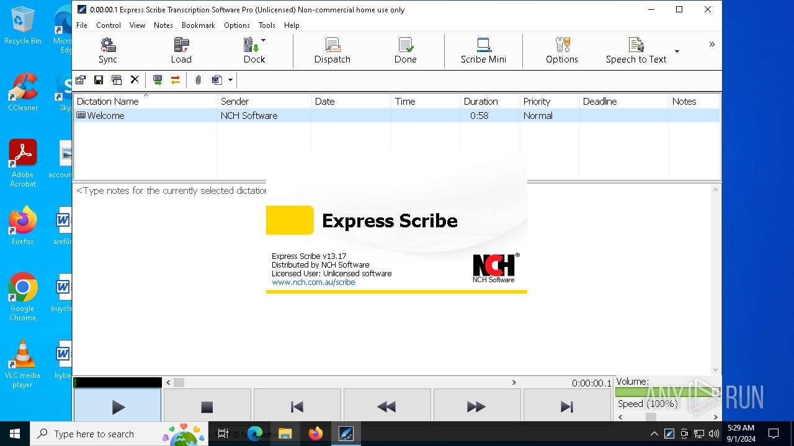Image resolution: width=794 pixels, height=446 pixels.
Task: Open the Options toolbar button
Action: click(x=562, y=51)
